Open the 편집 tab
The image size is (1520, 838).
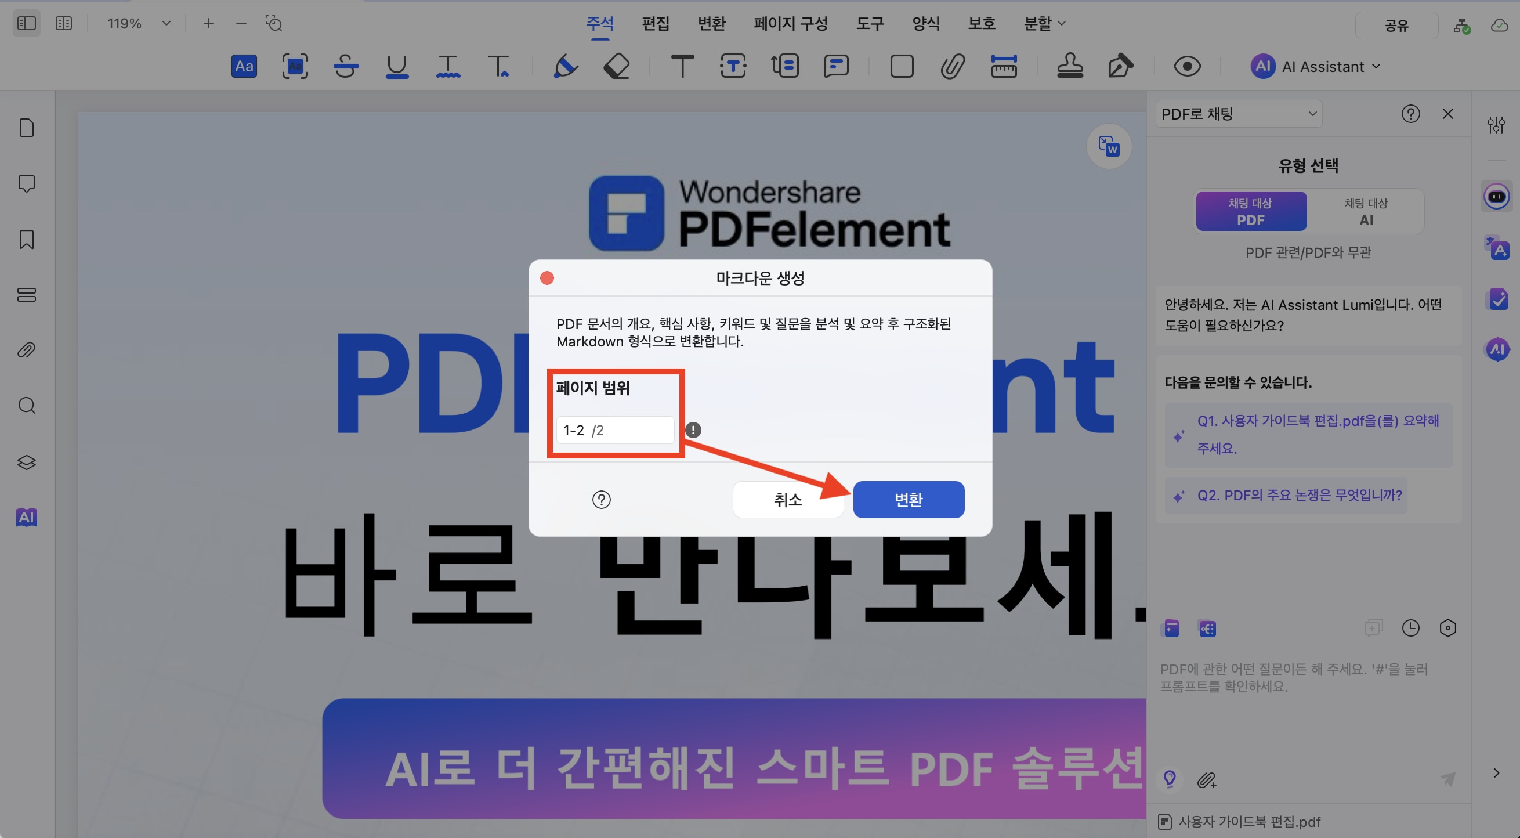656,24
